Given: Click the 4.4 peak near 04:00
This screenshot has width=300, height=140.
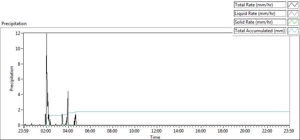Looking at the screenshot, I should click(68, 92).
